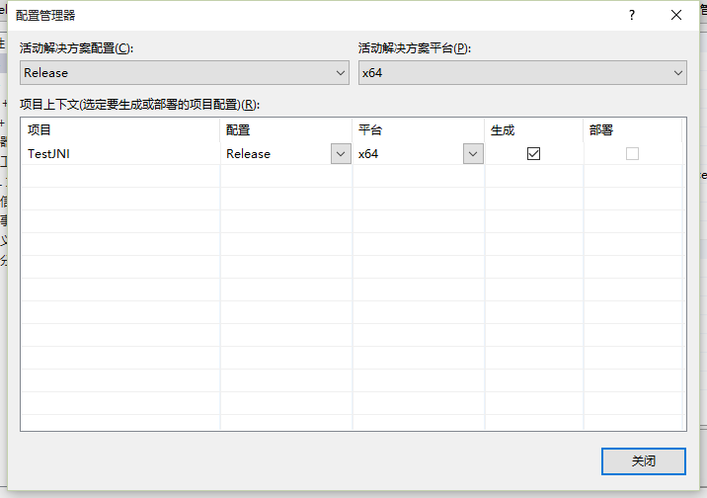The height and width of the screenshot is (498, 707).
Task: Toggle the 部署 checkbox for TestJNI
Action: [632, 154]
